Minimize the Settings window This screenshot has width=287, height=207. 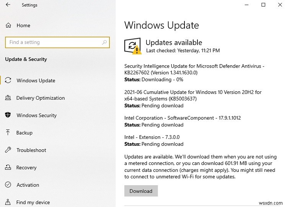click(246, 5)
